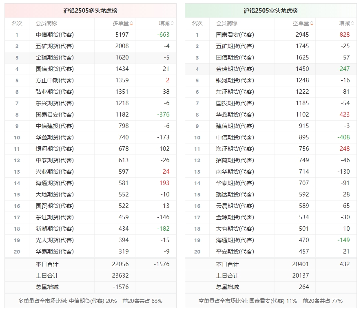Image resolution: width=361 pixels, height=311 pixels.
Task: Sort long table by 增减 arrows
Action: (x=172, y=24)
